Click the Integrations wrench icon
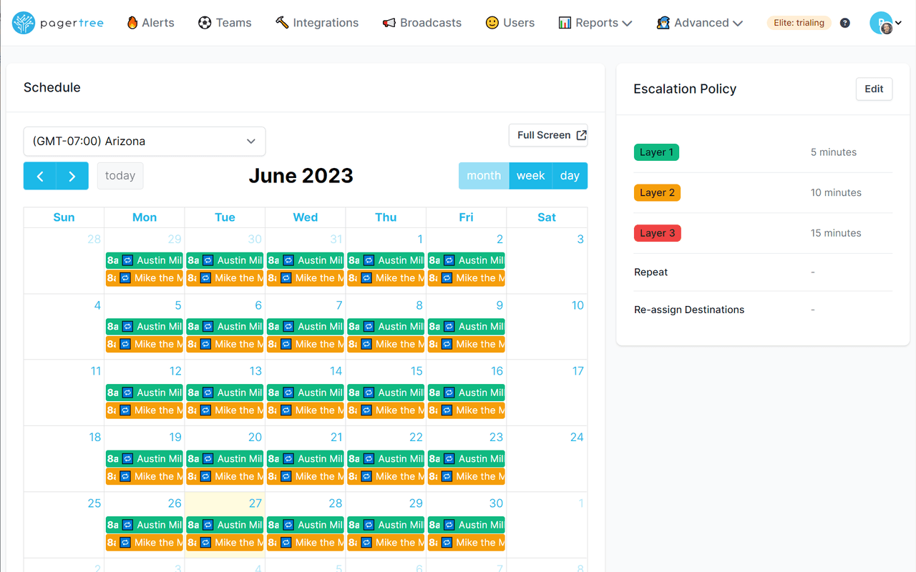 (x=282, y=22)
